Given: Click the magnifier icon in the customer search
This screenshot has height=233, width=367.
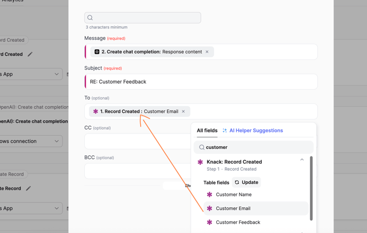Looking at the screenshot, I should click(202, 147).
